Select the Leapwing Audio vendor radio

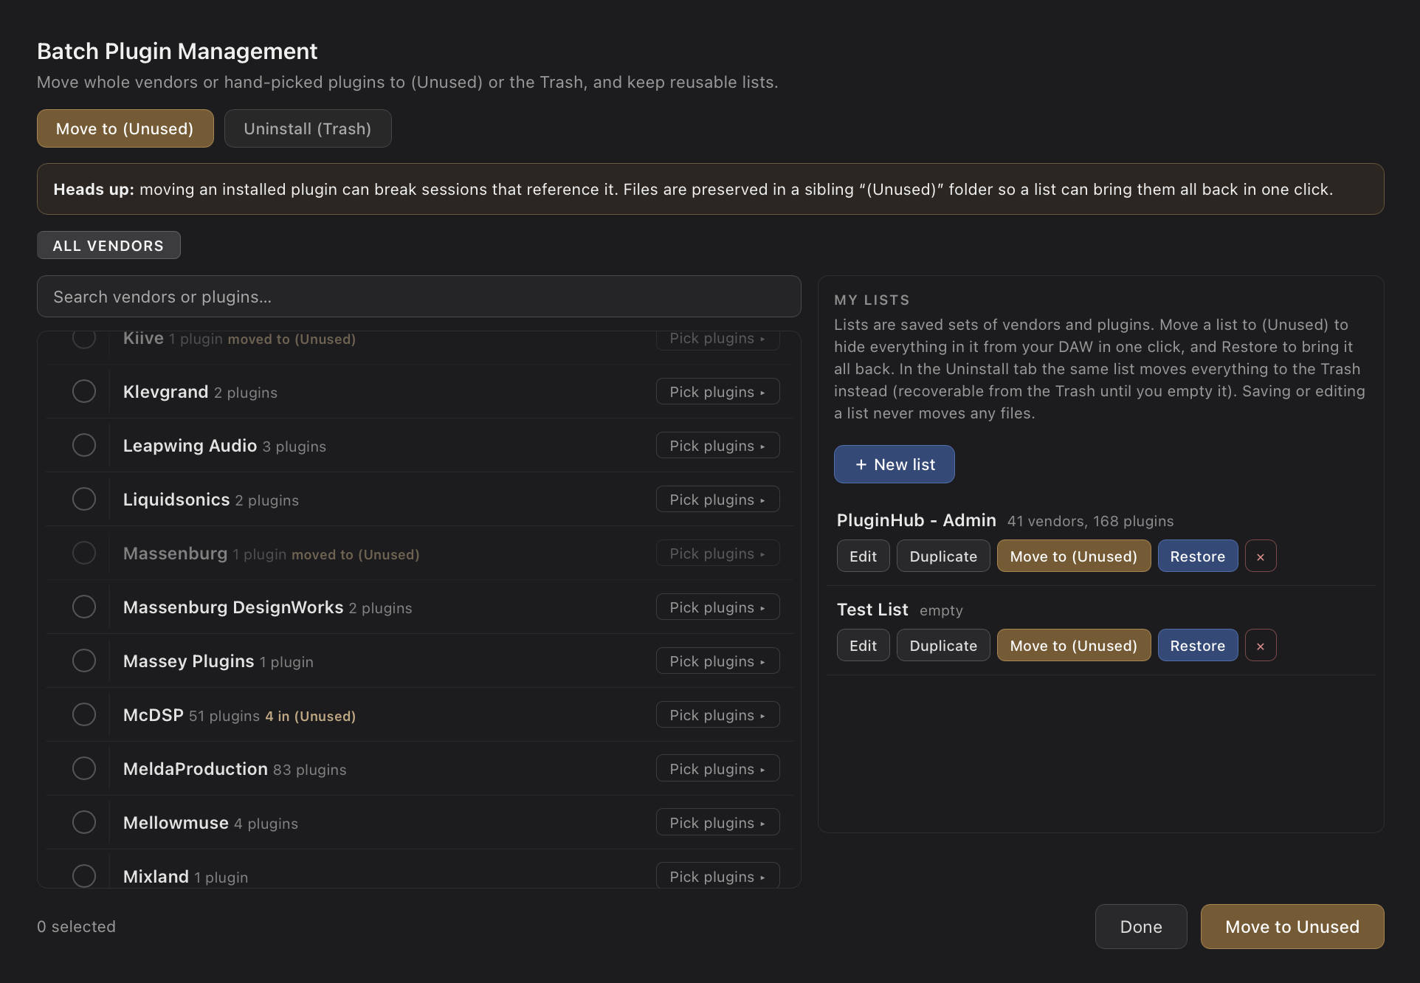(x=84, y=445)
